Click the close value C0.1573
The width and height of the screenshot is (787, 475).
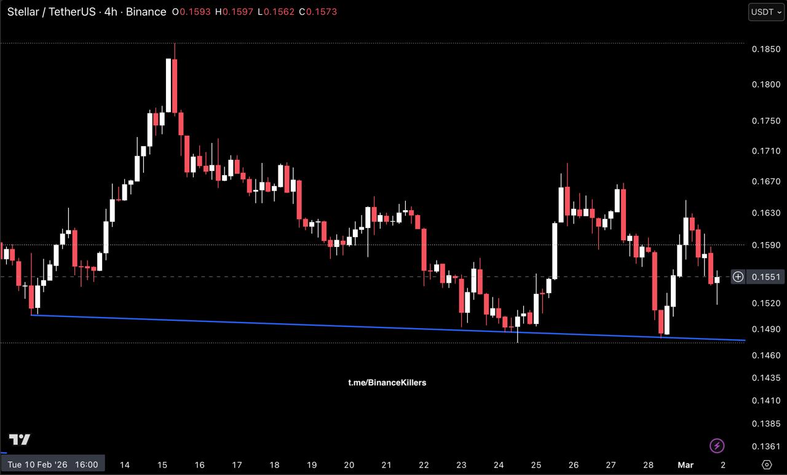(x=318, y=12)
